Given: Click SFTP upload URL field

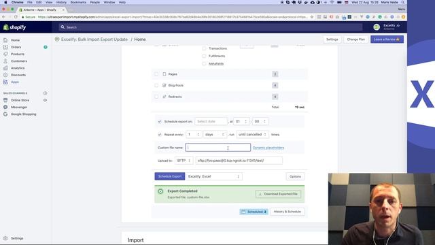Looking at the screenshot, I should click(x=239, y=161).
